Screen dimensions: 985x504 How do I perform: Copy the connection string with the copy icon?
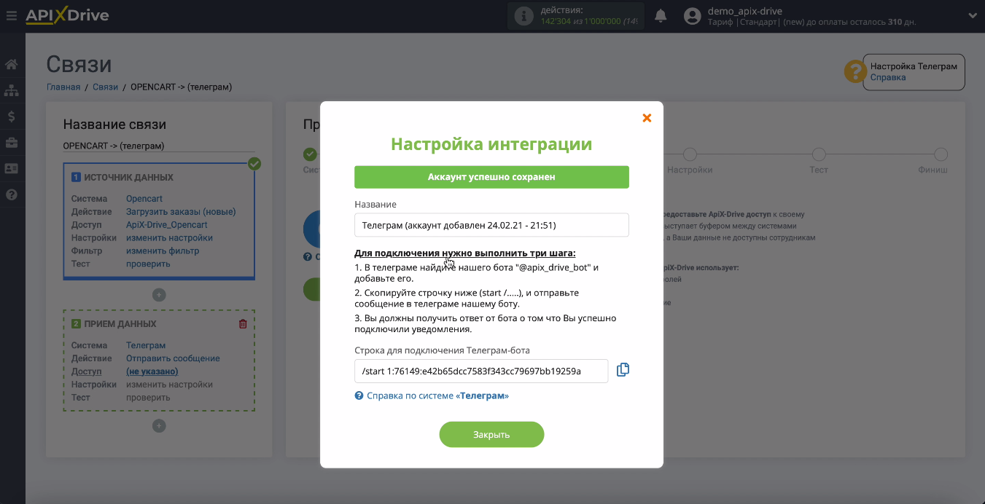click(623, 370)
